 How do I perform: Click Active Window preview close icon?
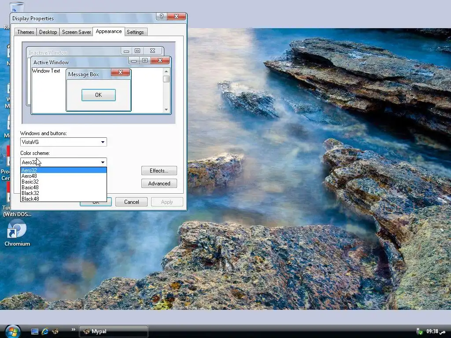pyautogui.click(x=160, y=60)
